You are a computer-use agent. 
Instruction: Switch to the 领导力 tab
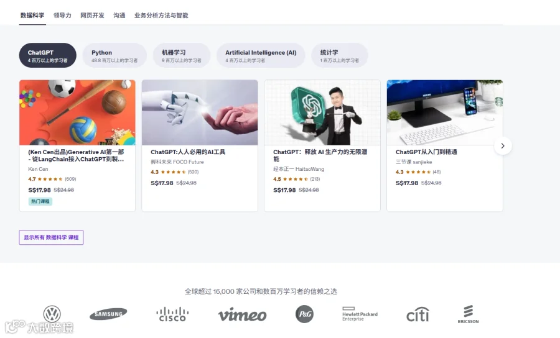tap(62, 16)
